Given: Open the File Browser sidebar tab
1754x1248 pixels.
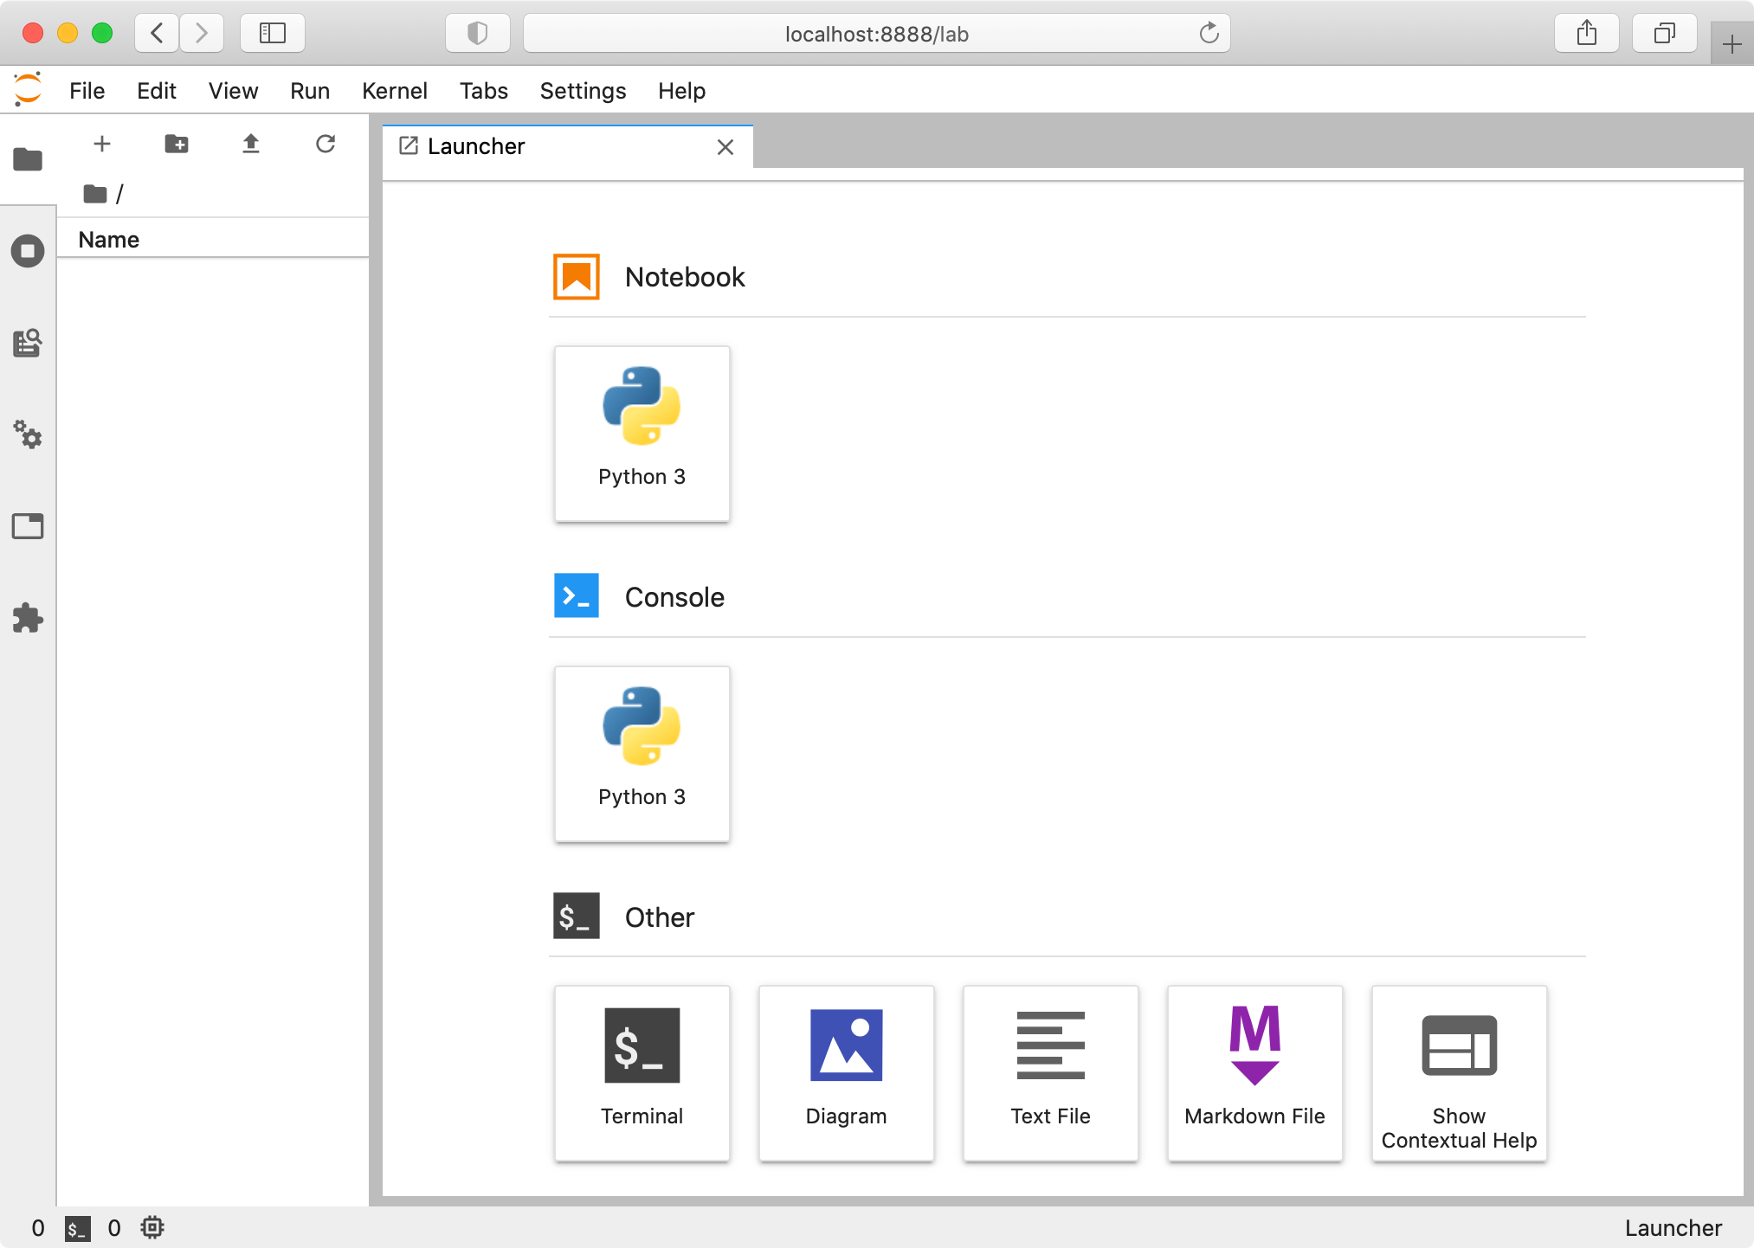Looking at the screenshot, I should (28, 159).
